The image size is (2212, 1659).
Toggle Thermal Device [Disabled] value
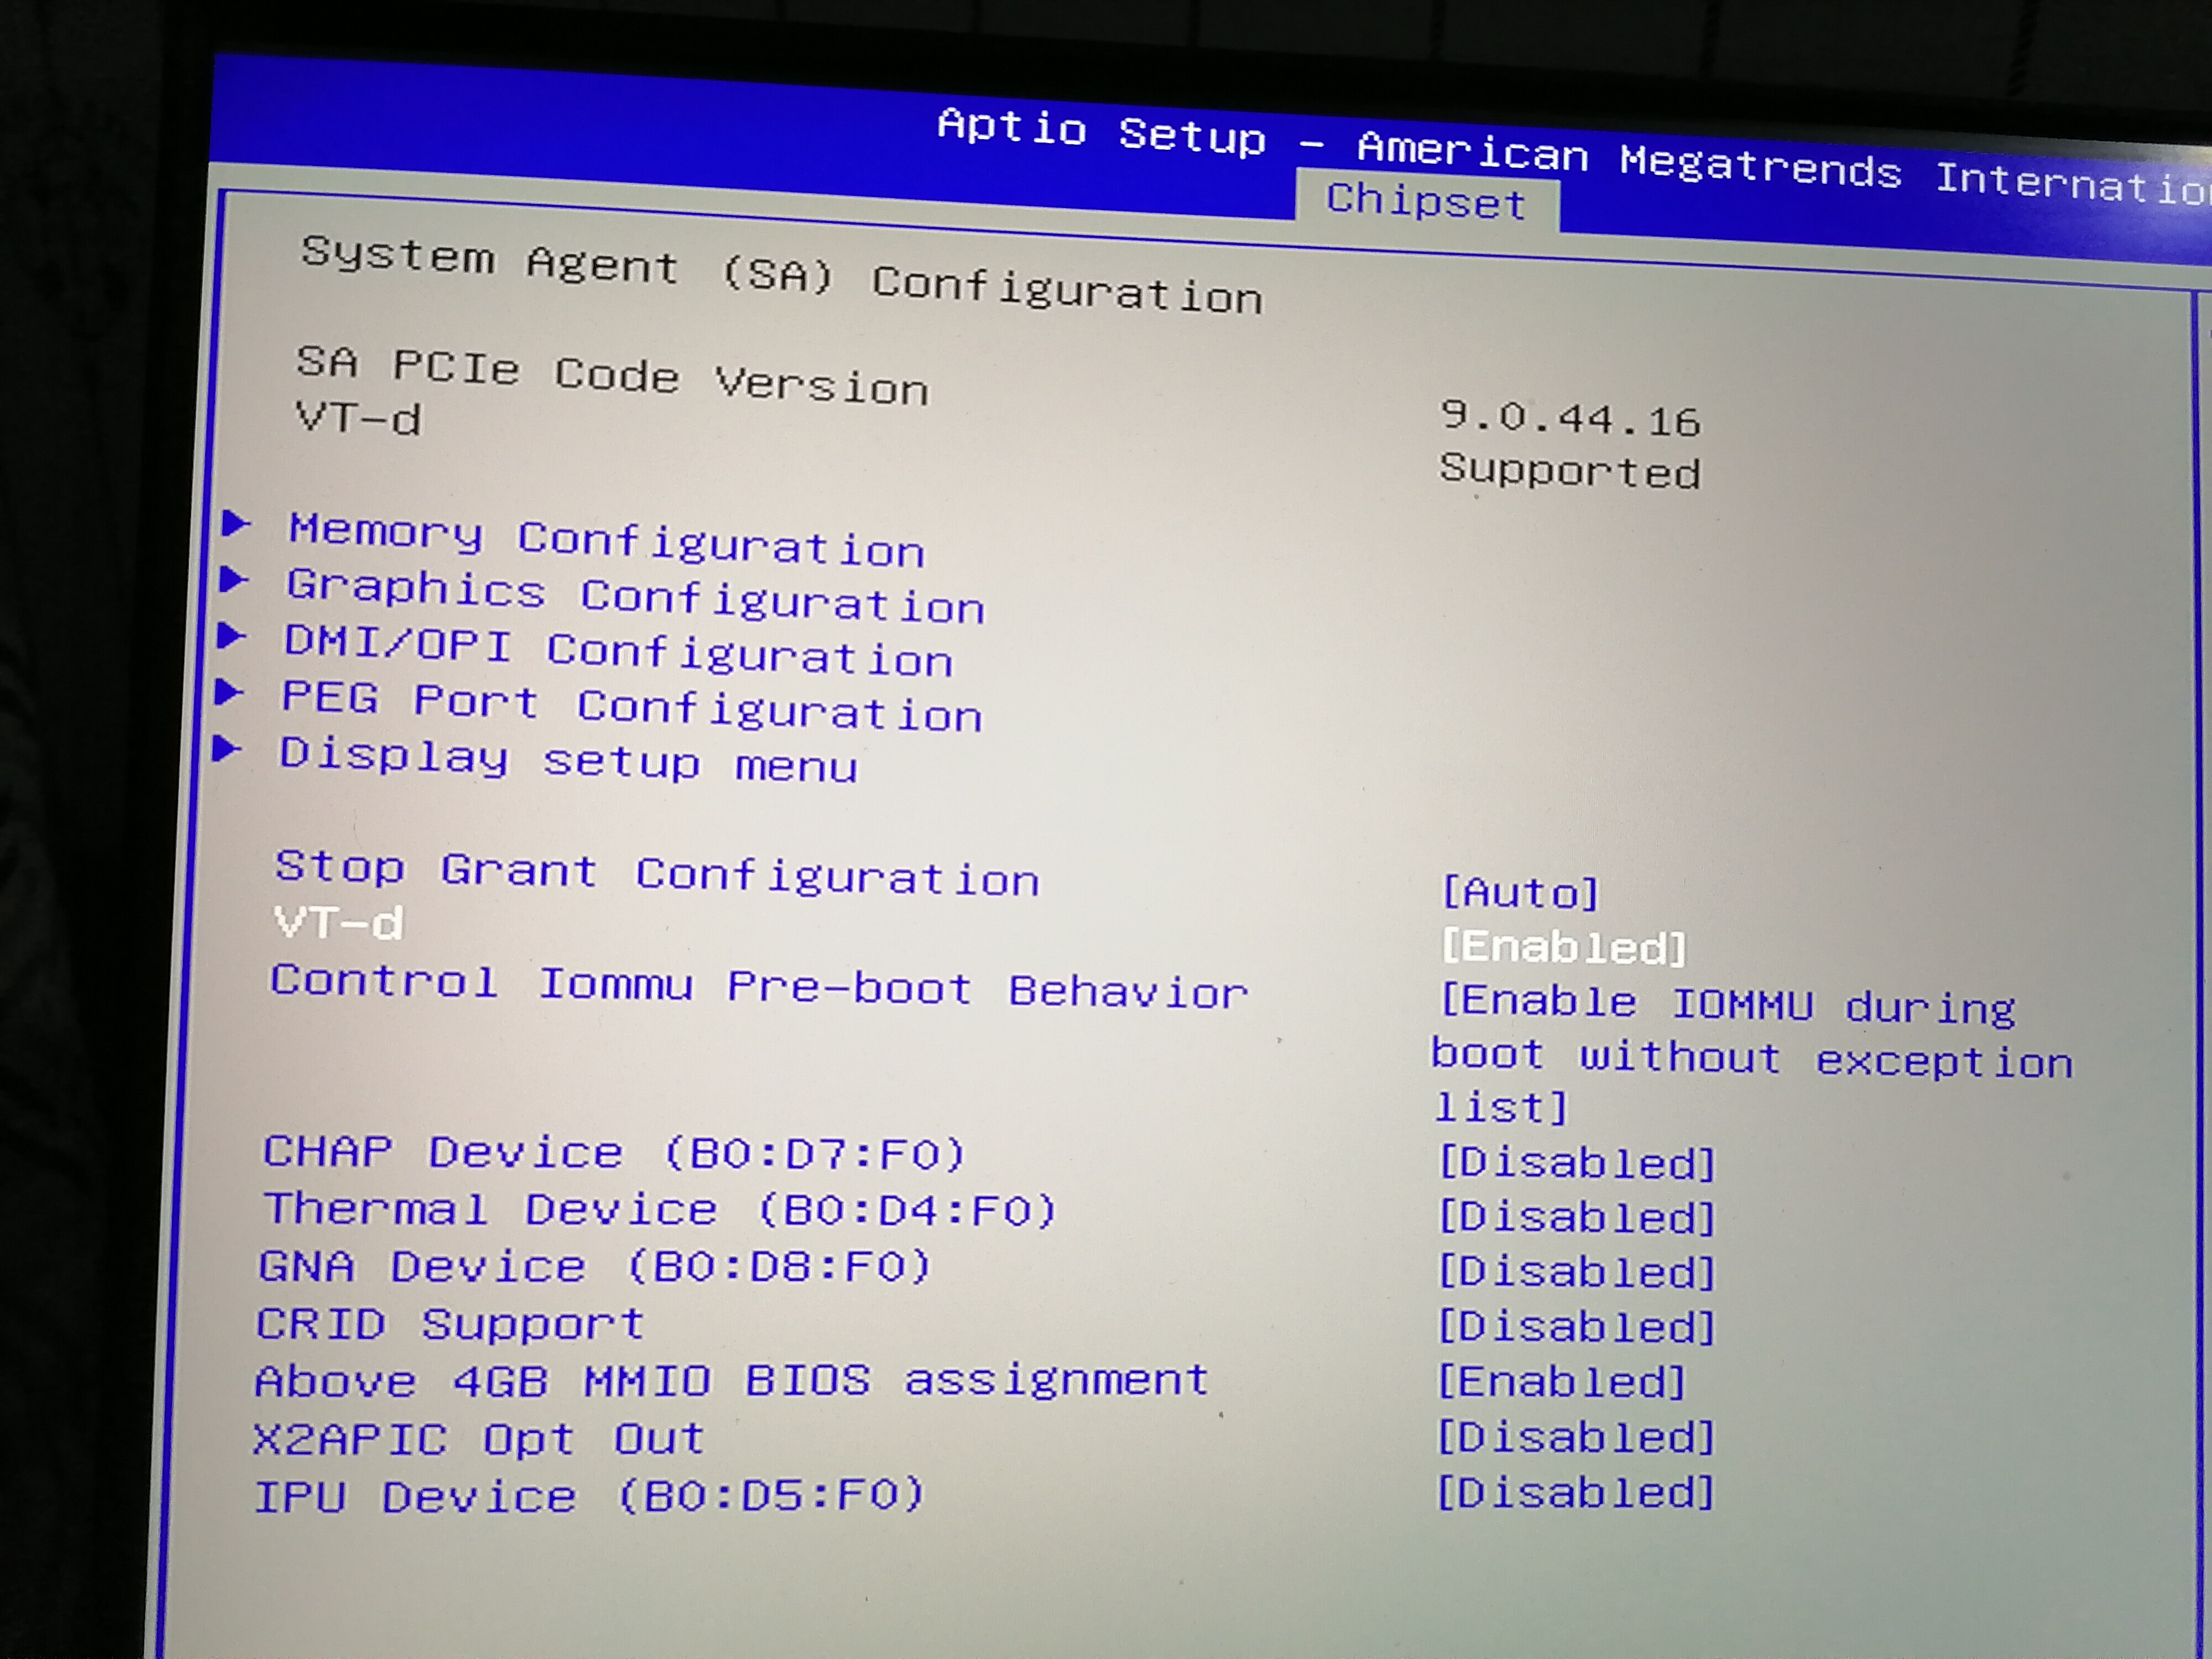1576,1218
